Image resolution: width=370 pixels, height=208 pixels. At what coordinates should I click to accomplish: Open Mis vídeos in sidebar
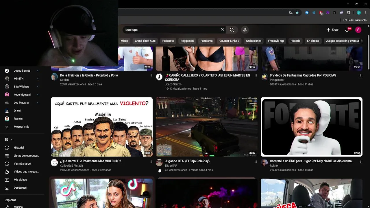(22, 180)
